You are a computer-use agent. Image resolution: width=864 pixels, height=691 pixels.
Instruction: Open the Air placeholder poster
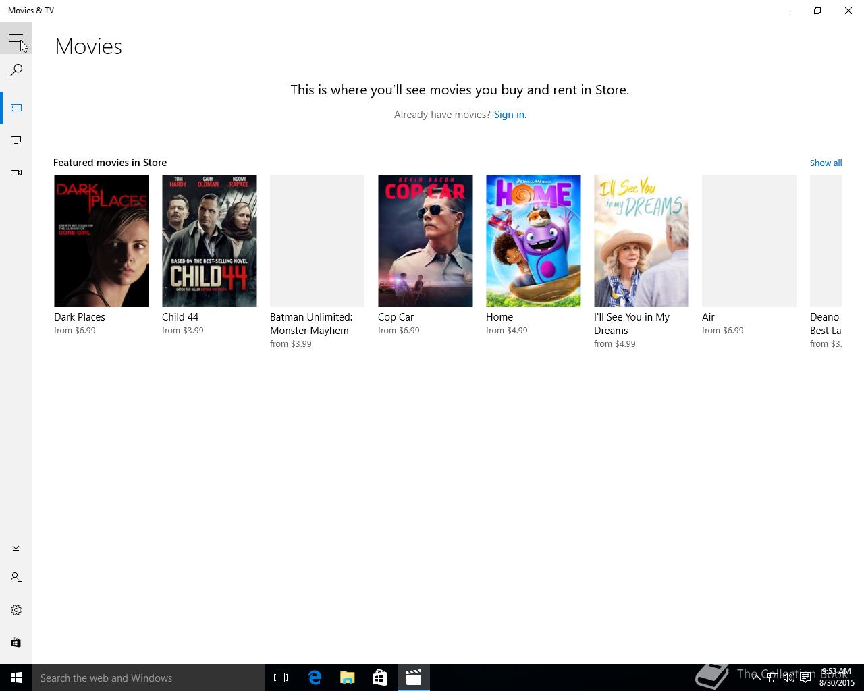[x=749, y=241]
